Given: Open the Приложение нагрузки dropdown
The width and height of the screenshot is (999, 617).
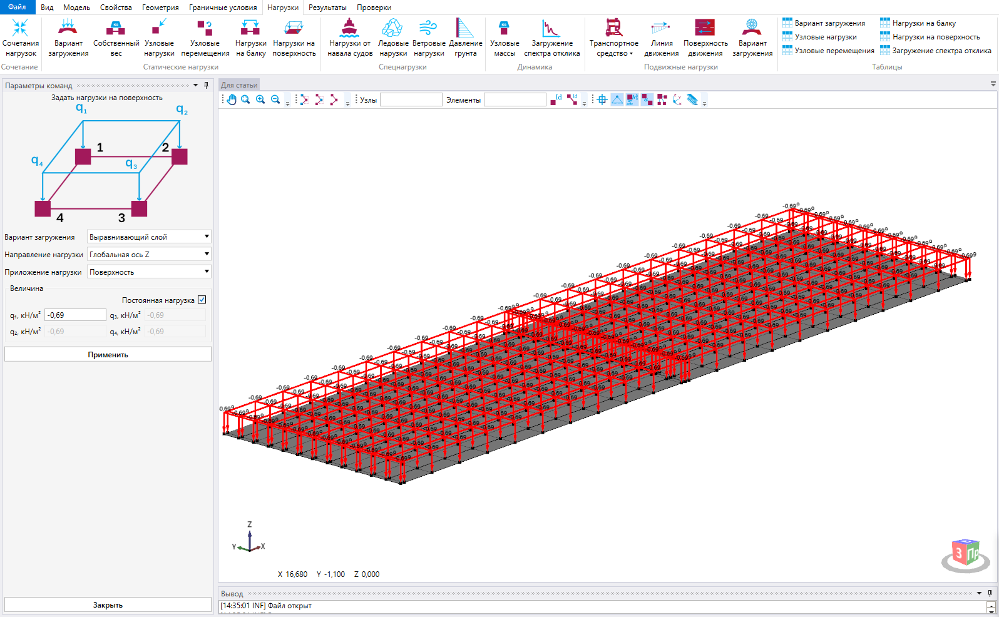Looking at the screenshot, I should click(150, 272).
